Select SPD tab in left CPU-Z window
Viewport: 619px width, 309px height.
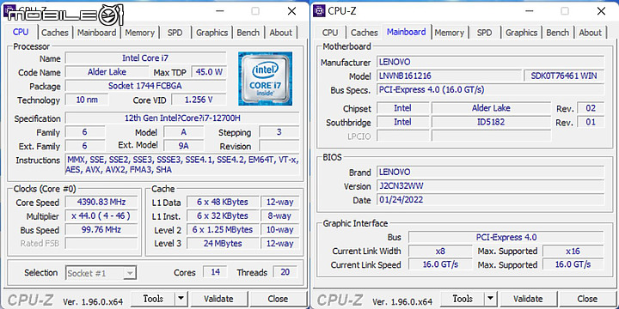(x=175, y=33)
